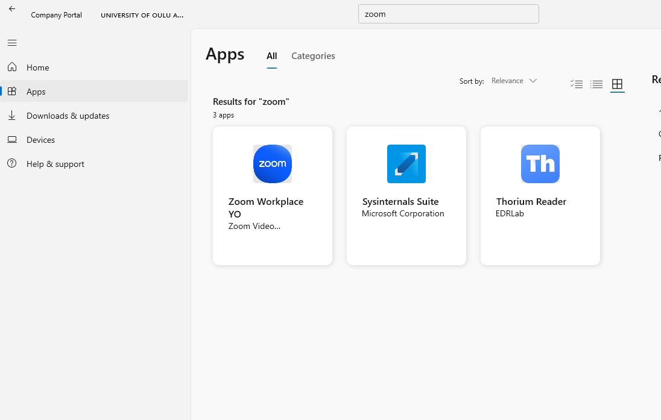Click the EDRLab publisher text
Viewport: 661px width, 420px height.
(x=510, y=213)
